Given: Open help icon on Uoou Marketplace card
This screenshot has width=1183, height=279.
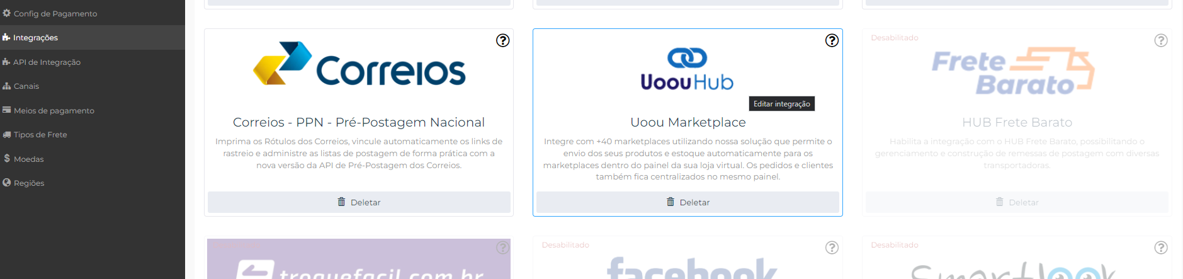Looking at the screenshot, I should 832,40.
